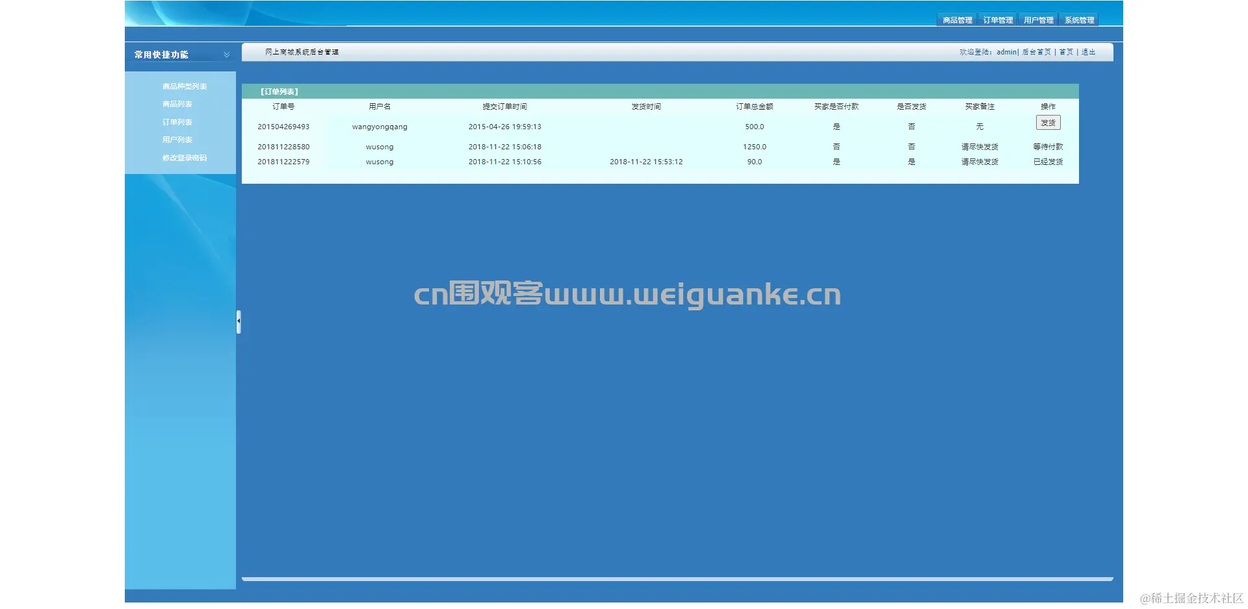The image size is (1248, 609).
Task: Click the 用户名 column header
Action: (x=380, y=106)
